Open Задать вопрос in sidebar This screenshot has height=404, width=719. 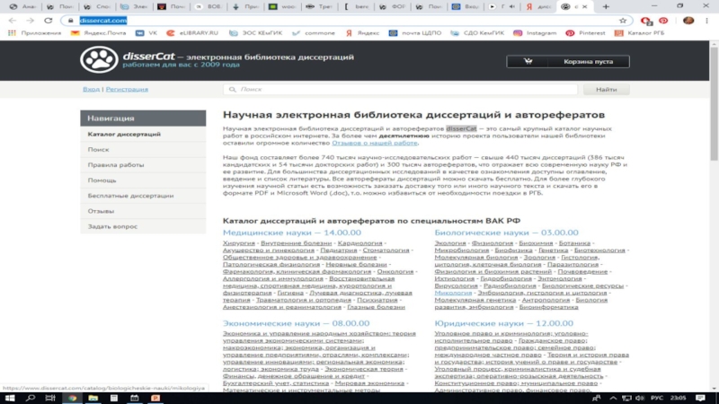pyautogui.click(x=113, y=226)
